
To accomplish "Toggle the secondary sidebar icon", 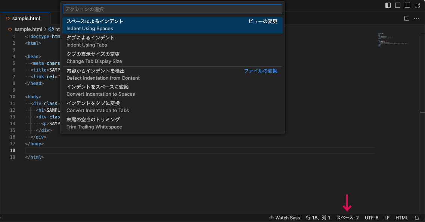I will (407, 5).
